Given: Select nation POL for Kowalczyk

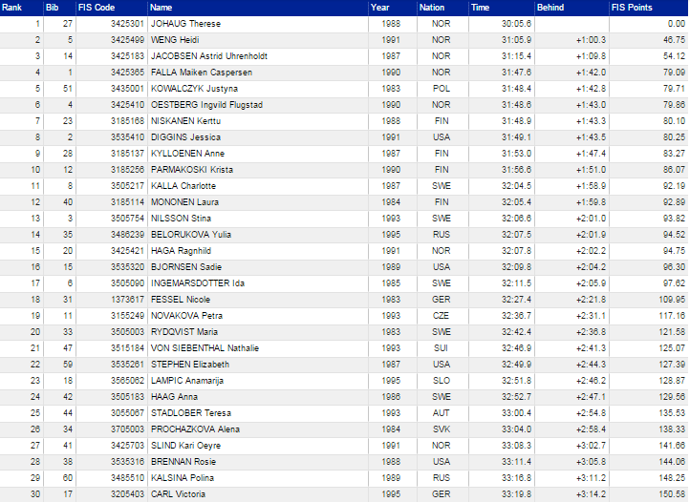Looking at the screenshot, I should pos(441,89).
